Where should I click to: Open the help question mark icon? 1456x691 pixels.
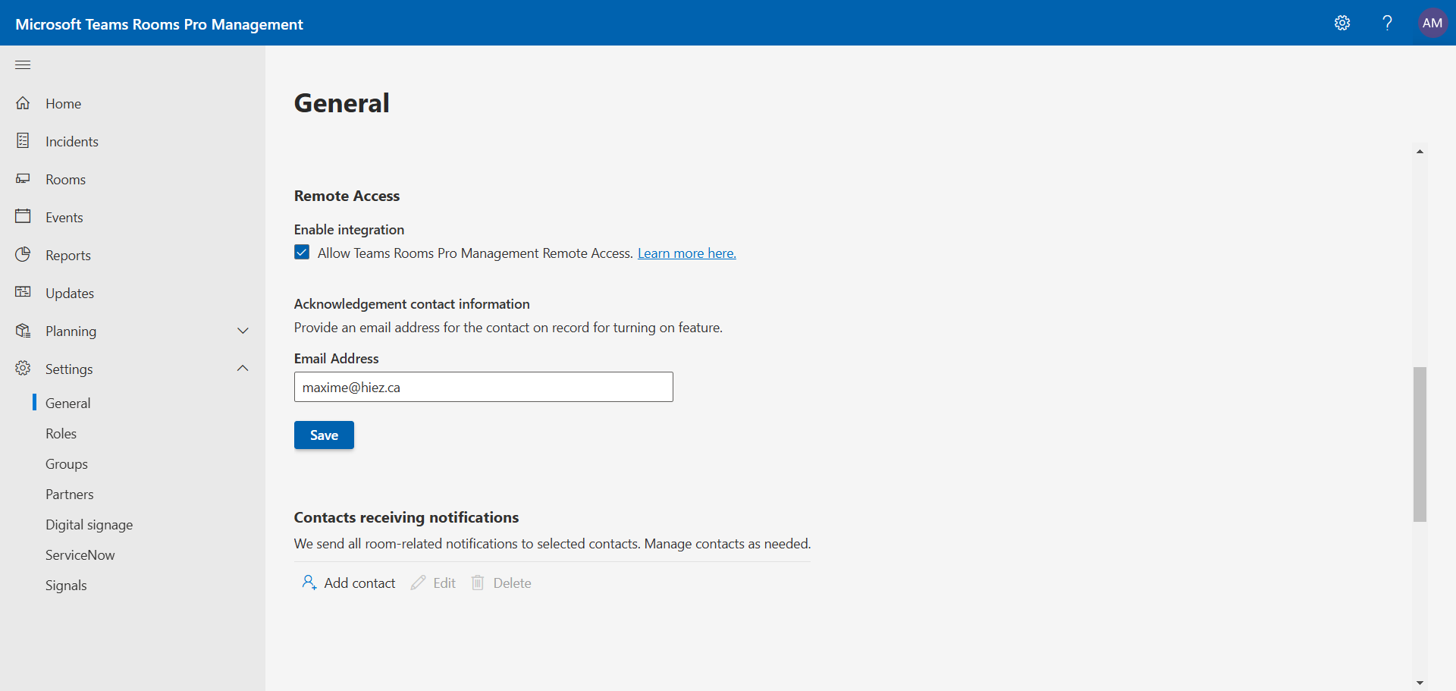(x=1387, y=23)
